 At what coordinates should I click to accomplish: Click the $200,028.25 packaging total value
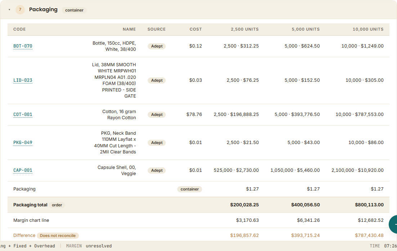click(x=244, y=205)
